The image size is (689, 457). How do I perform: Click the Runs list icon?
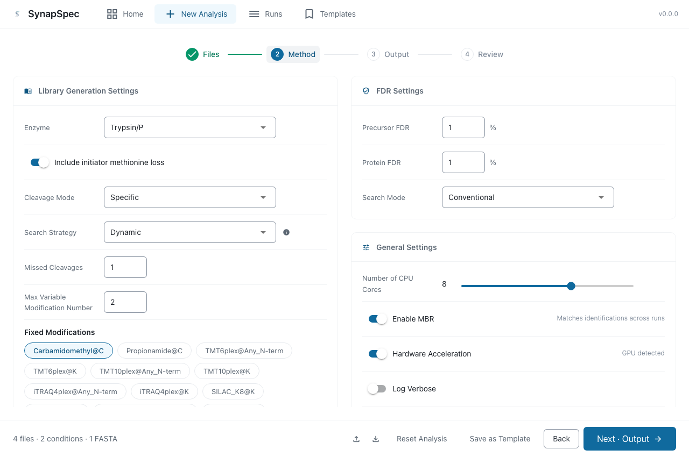tap(254, 14)
